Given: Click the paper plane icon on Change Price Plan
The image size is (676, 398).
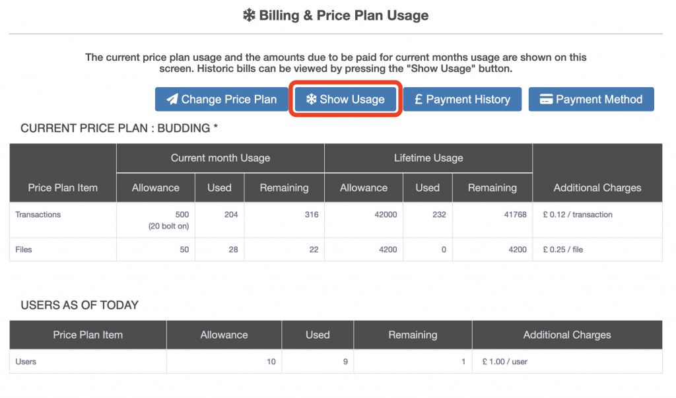Looking at the screenshot, I should 172,100.
